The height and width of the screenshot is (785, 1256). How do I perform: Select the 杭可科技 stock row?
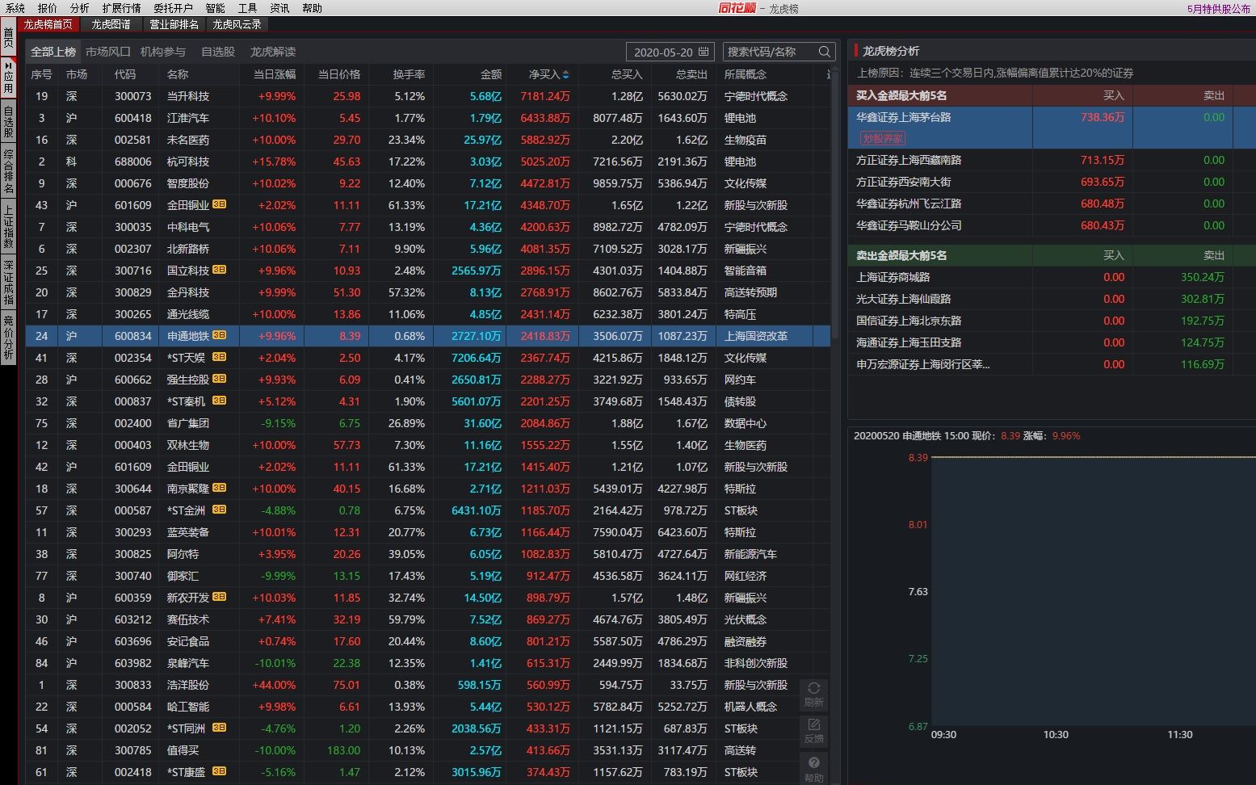click(428, 162)
